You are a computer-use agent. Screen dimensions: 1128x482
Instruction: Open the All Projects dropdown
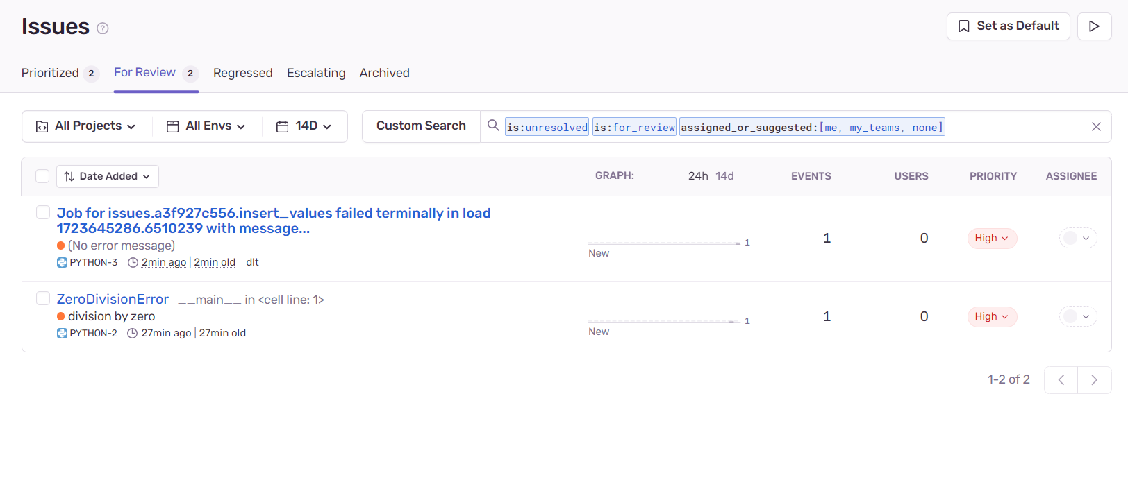coord(87,126)
